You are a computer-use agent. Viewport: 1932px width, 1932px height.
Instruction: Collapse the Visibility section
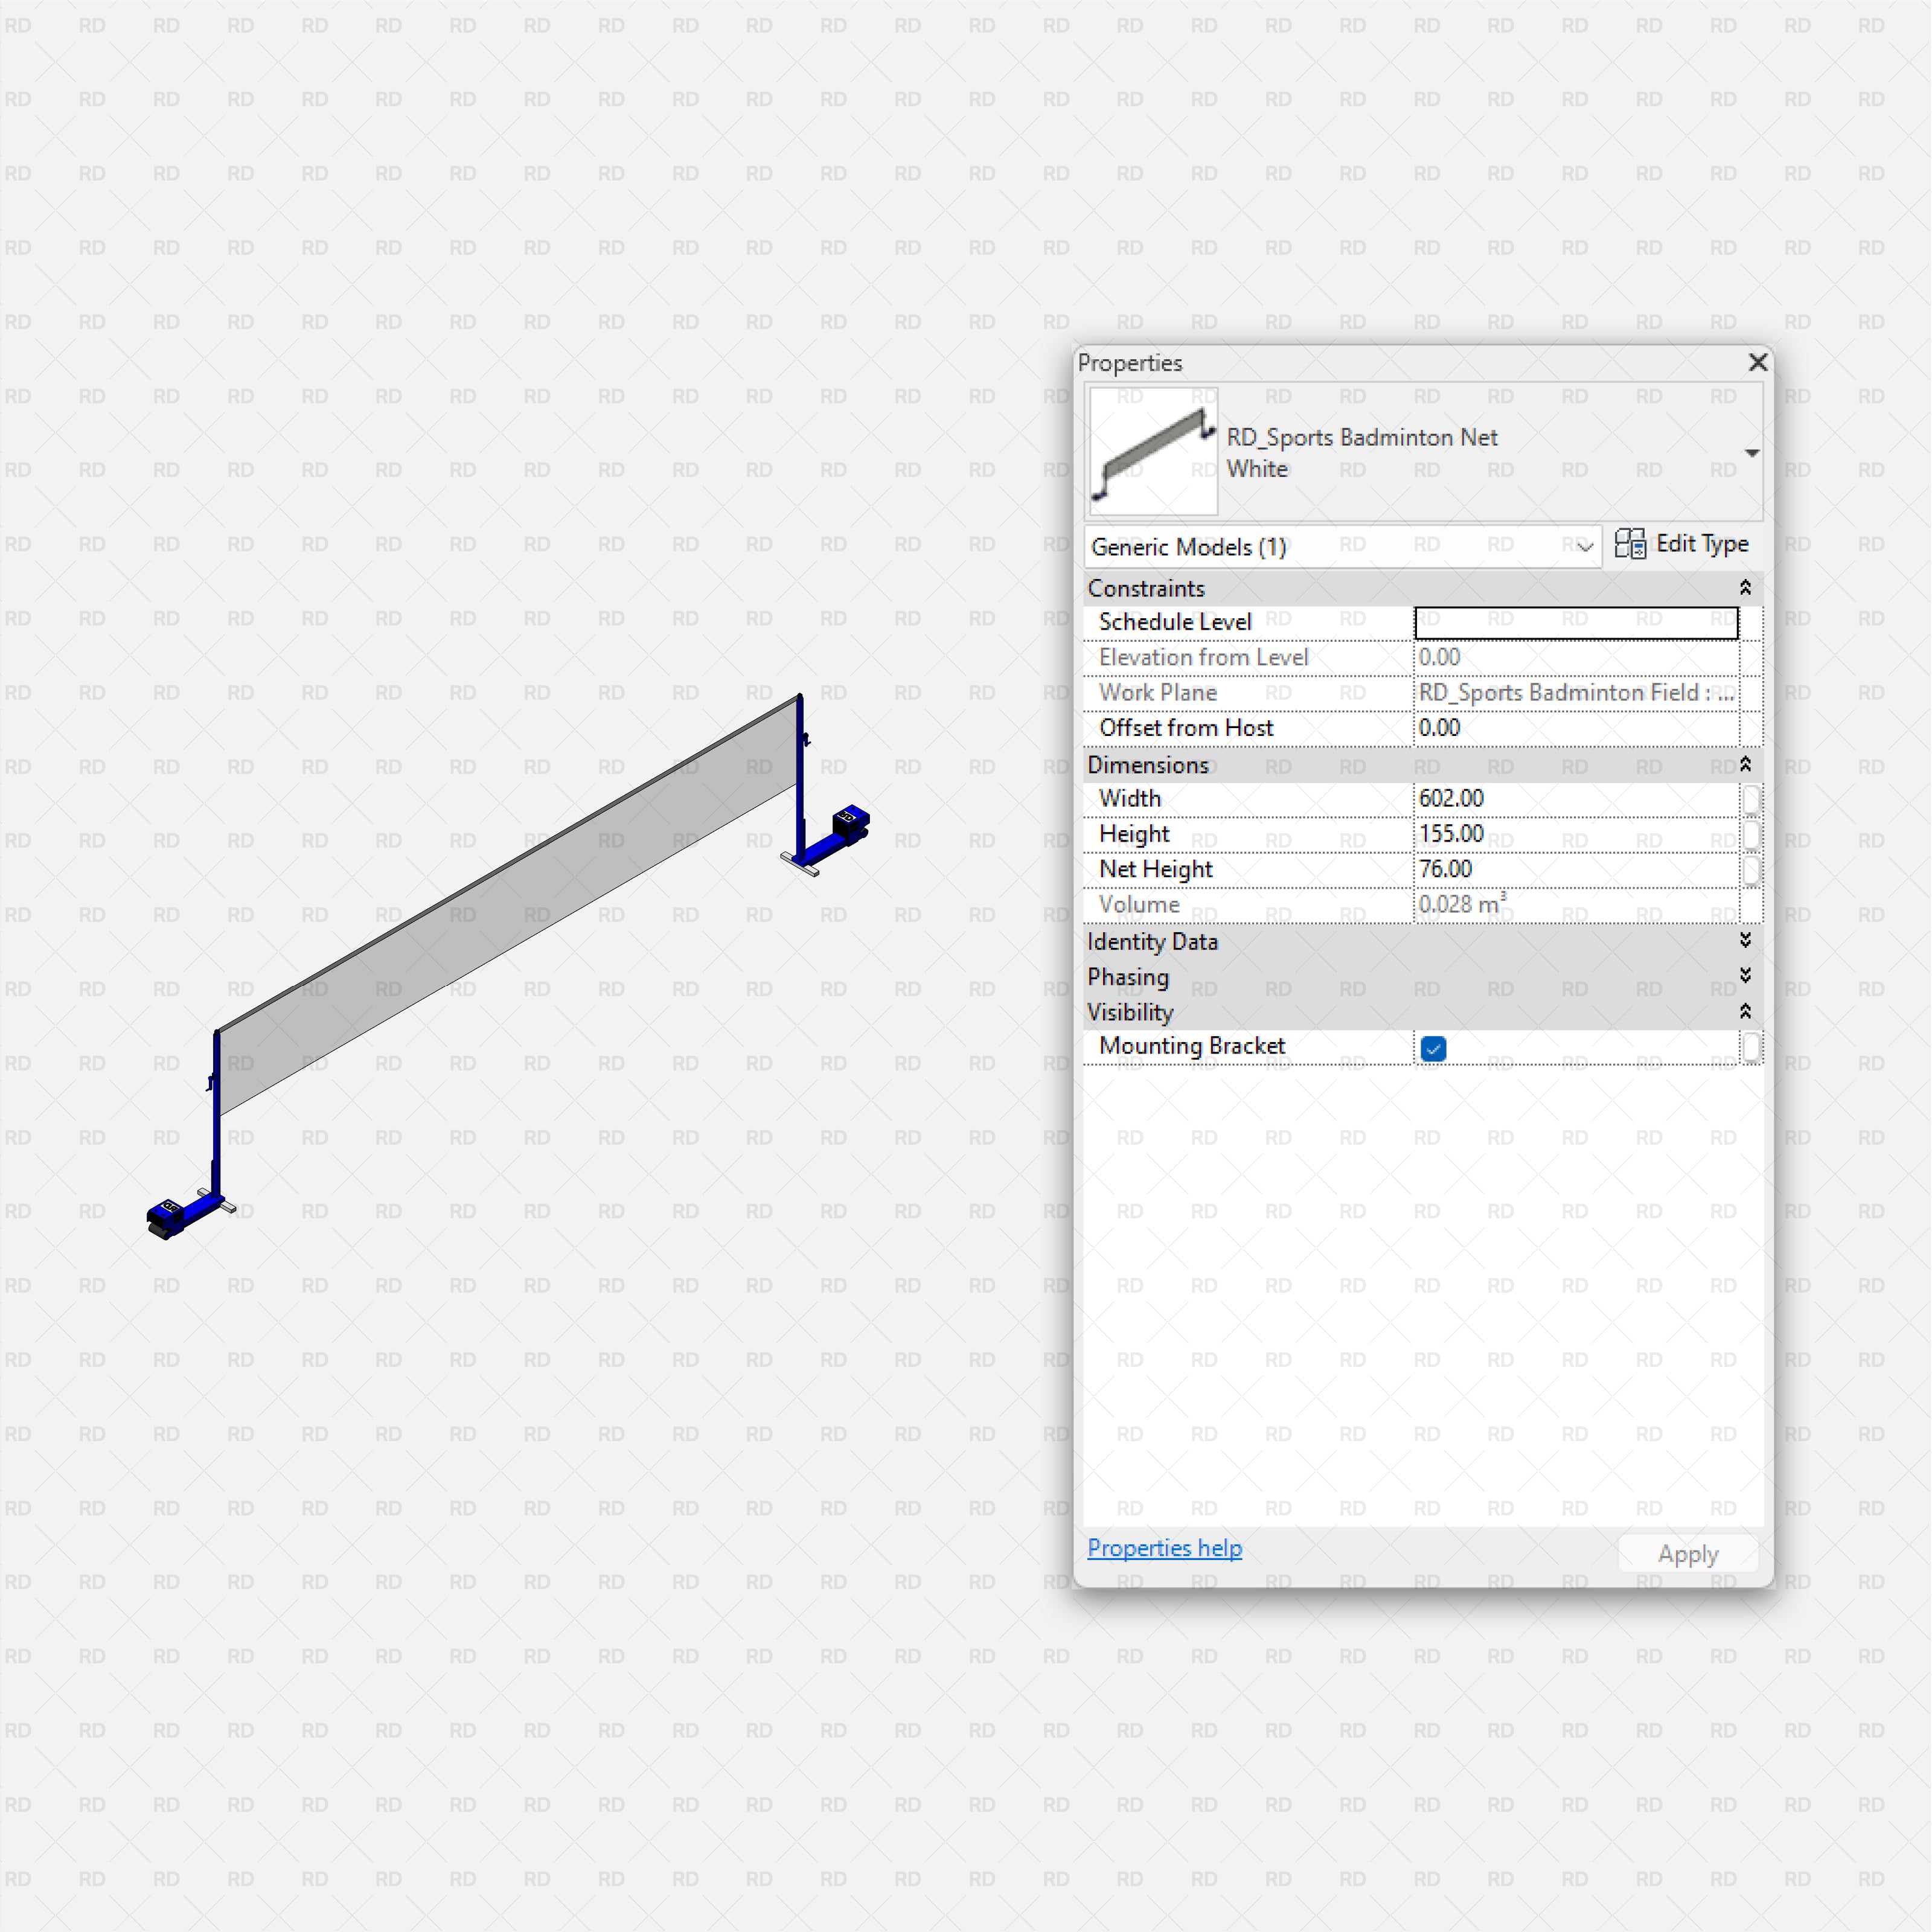[x=1745, y=1011]
